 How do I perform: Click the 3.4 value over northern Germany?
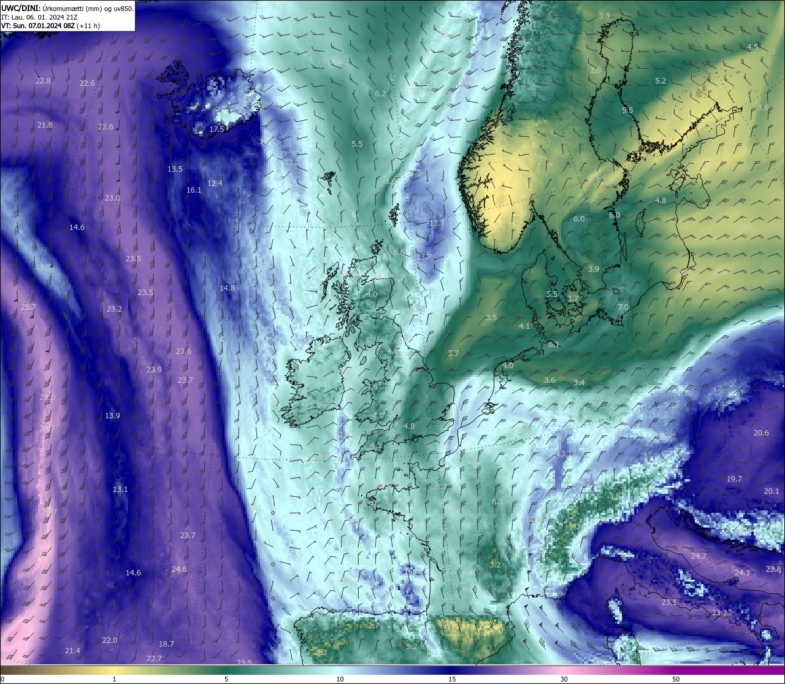pos(579,382)
